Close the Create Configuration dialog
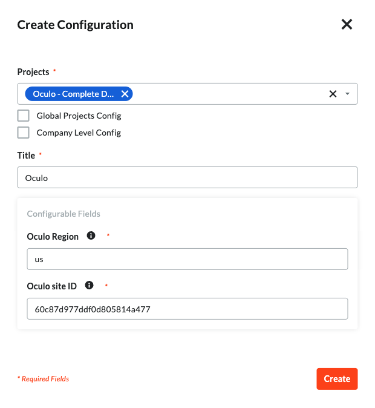The height and width of the screenshot is (408, 375). tap(347, 24)
